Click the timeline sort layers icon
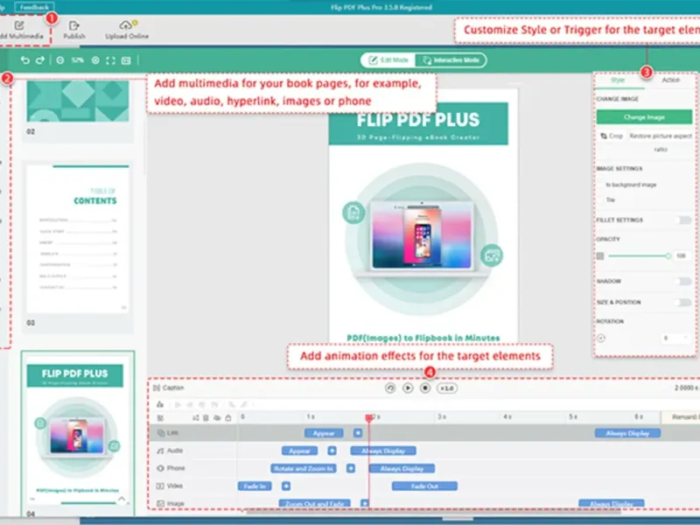 pyautogui.click(x=195, y=418)
